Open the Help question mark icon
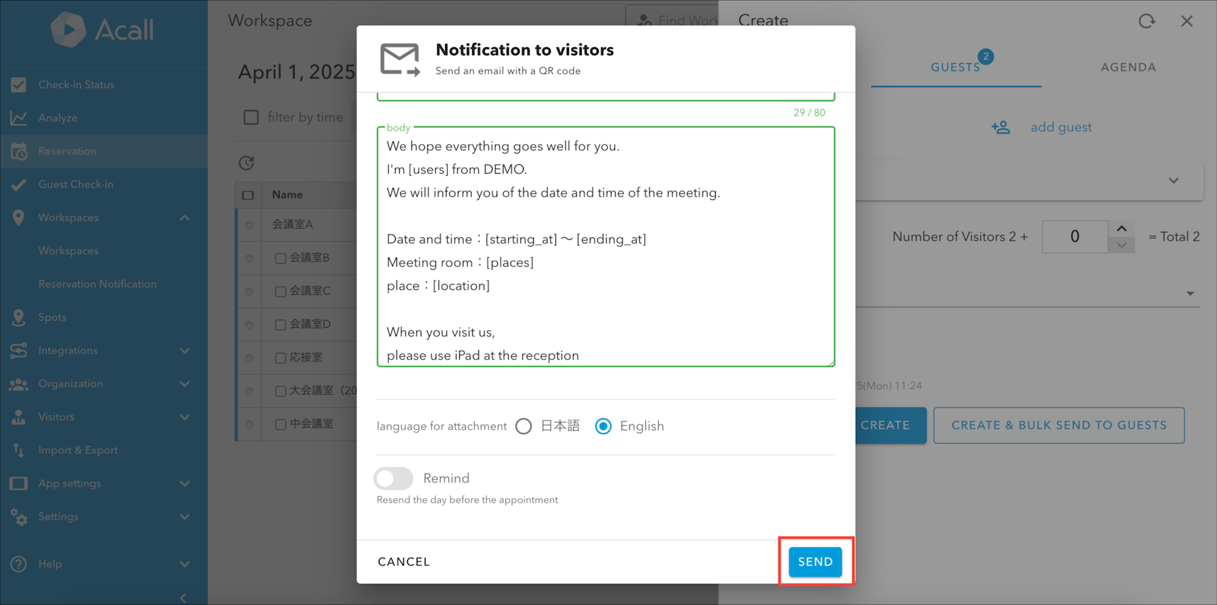 pyautogui.click(x=19, y=564)
